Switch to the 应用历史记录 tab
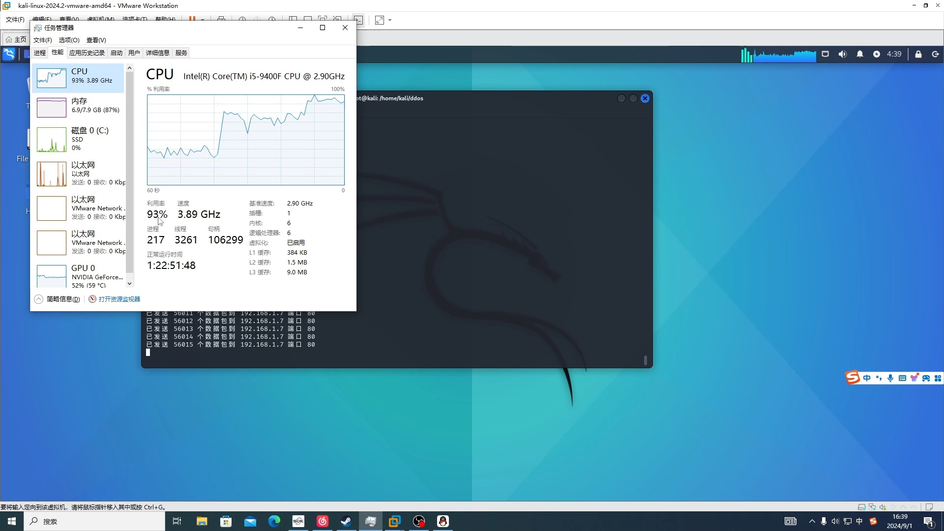 pos(87,53)
